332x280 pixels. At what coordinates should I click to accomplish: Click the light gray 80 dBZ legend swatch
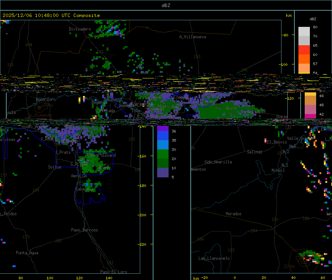click(x=304, y=32)
